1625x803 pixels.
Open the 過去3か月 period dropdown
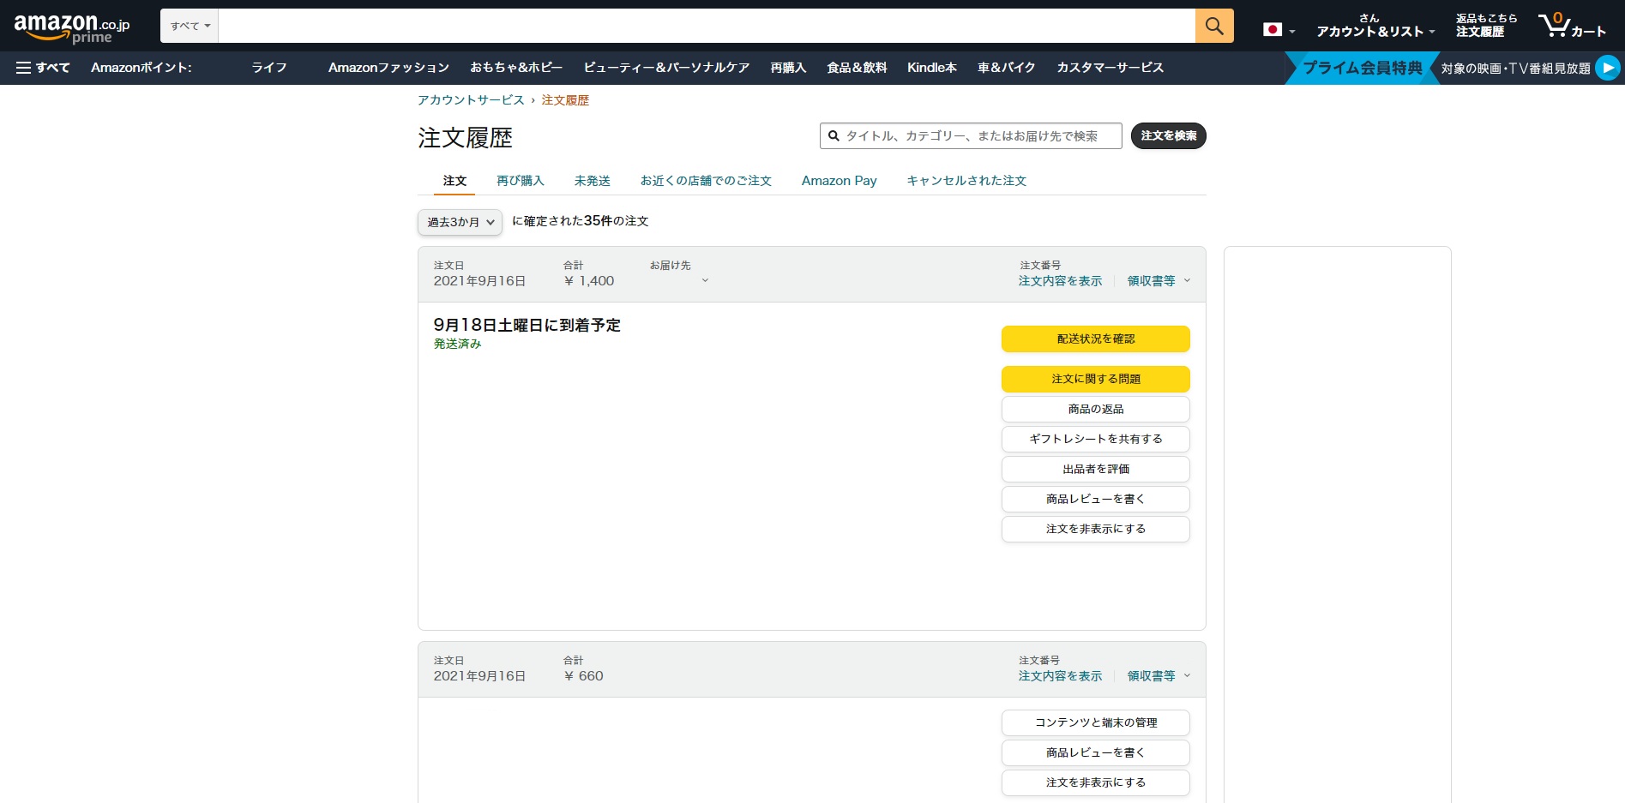click(x=460, y=222)
